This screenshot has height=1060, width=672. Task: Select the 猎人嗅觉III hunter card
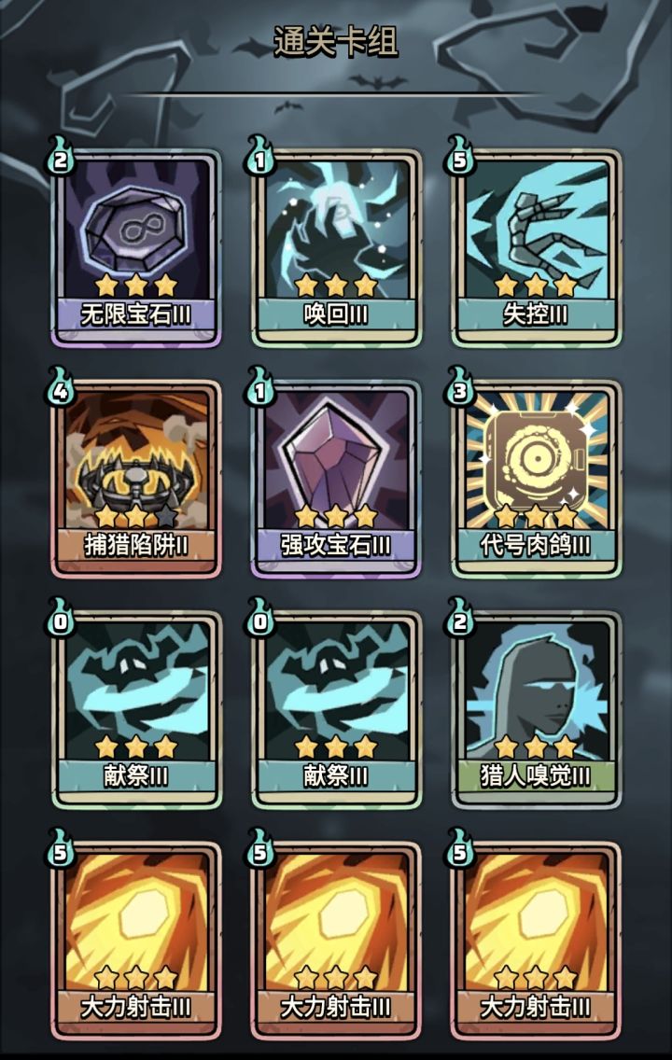(x=536, y=710)
